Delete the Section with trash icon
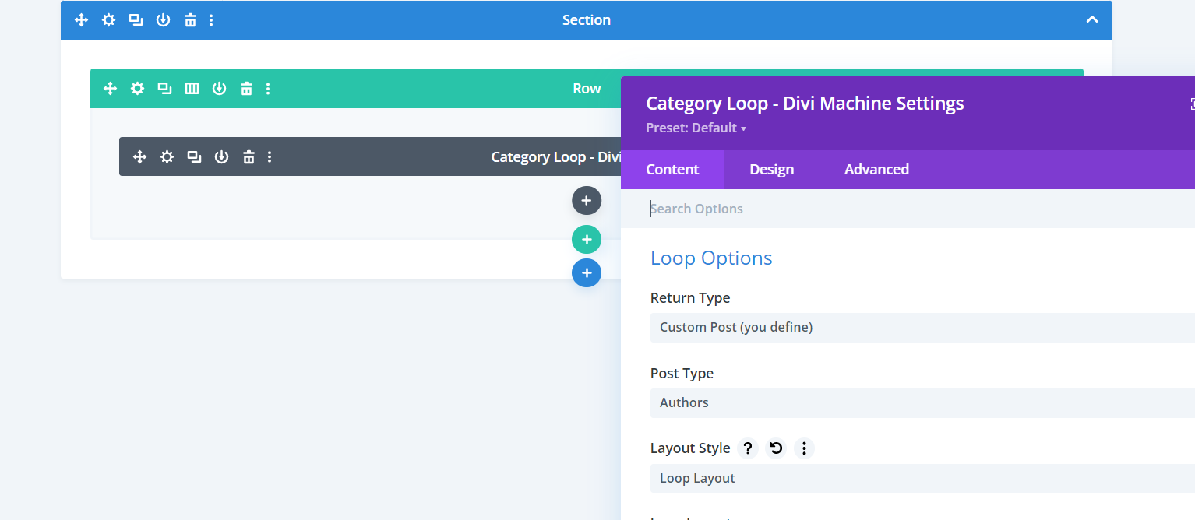Screen dimensions: 1195x520 click(190, 20)
